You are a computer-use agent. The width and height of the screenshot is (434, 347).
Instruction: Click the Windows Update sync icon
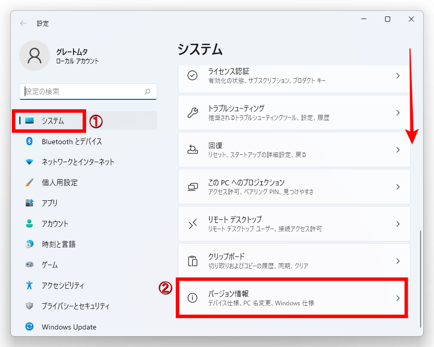tap(29, 326)
